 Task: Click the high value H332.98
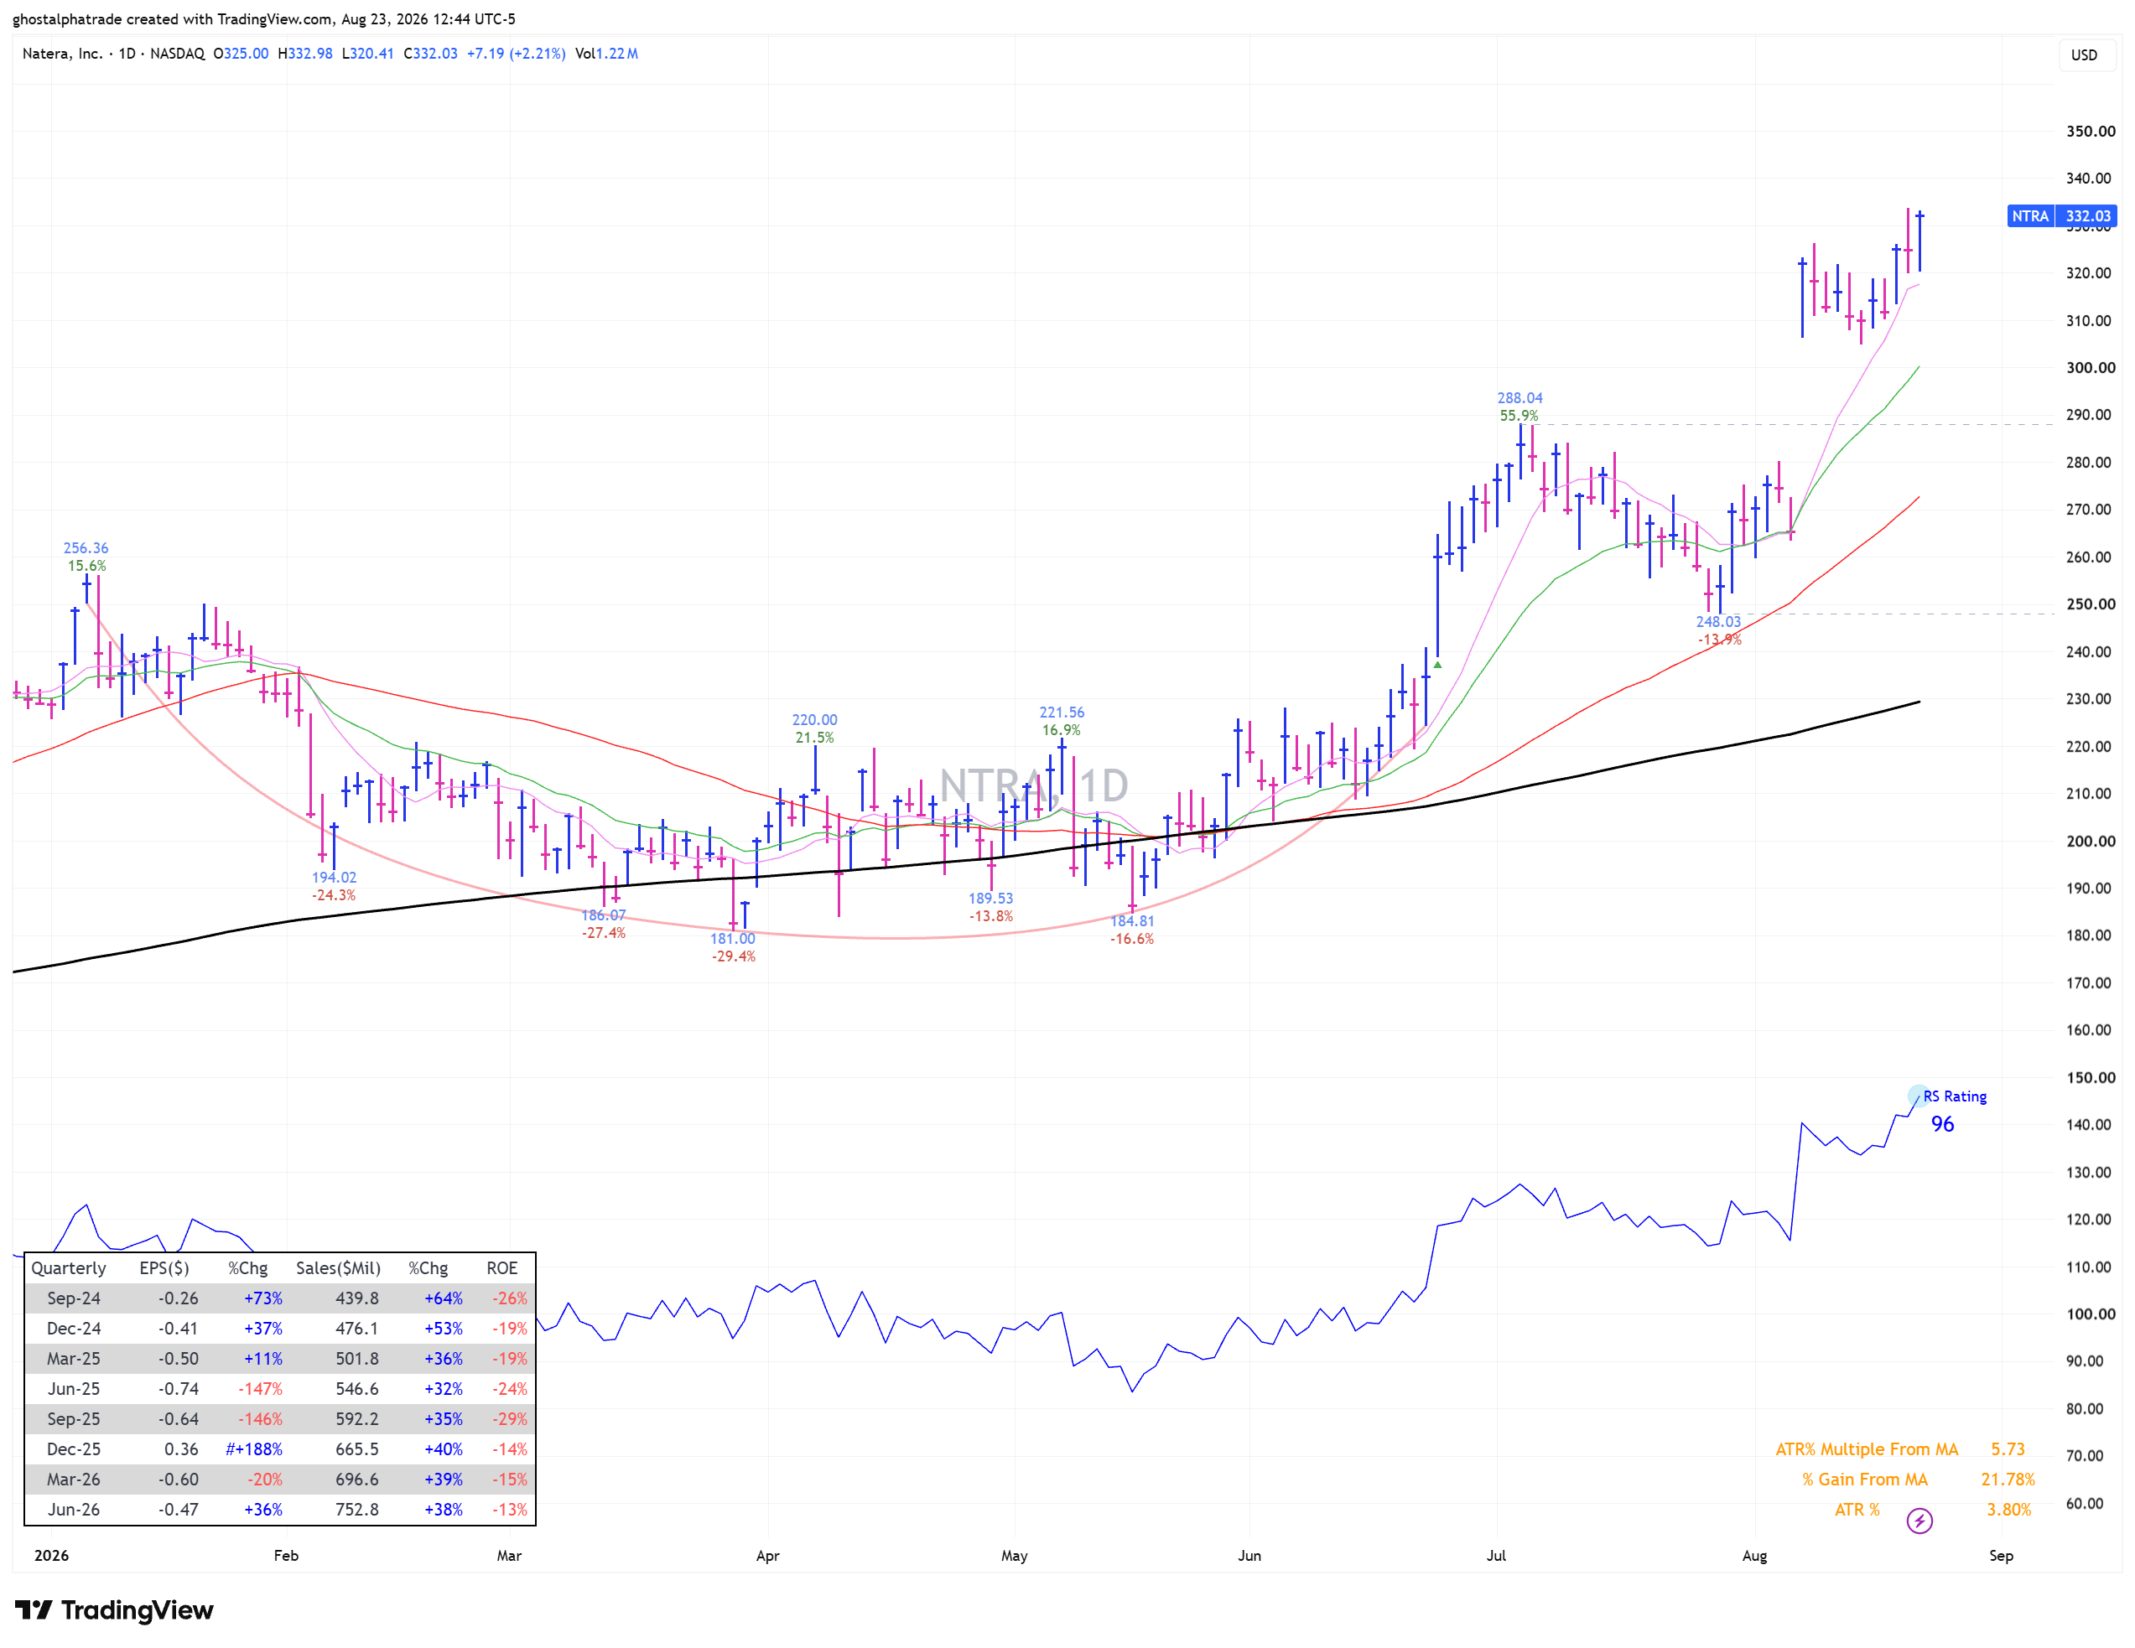[305, 54]
